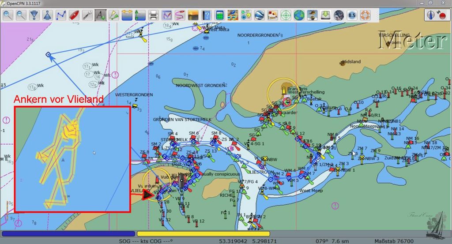Open the radar target plugin icon
The image size is (452, 244).
coord(286,15)
